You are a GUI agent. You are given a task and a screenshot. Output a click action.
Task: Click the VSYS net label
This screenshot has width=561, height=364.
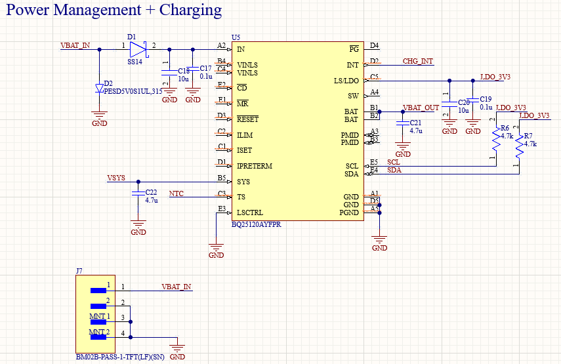click(116, 178)
